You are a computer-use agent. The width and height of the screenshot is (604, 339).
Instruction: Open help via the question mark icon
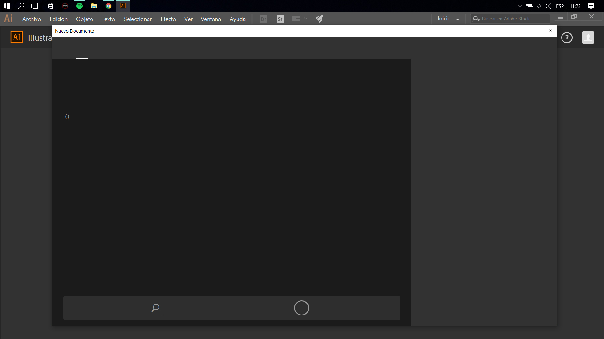point(567,38)
